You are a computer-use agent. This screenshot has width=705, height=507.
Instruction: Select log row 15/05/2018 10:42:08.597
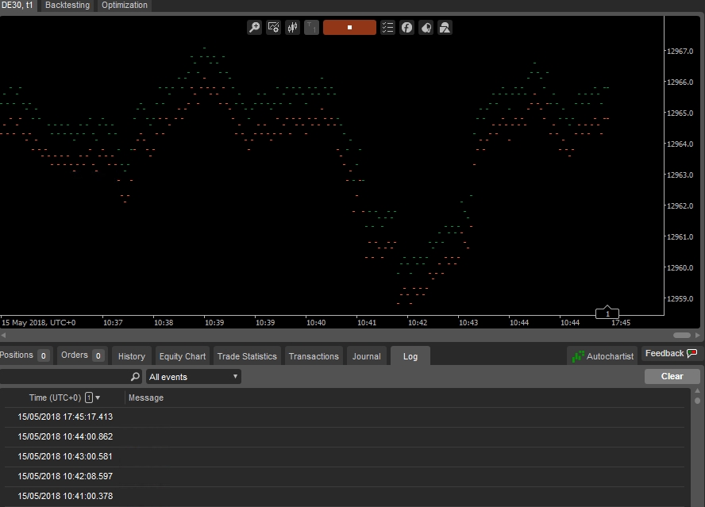(x=345, y=476)
